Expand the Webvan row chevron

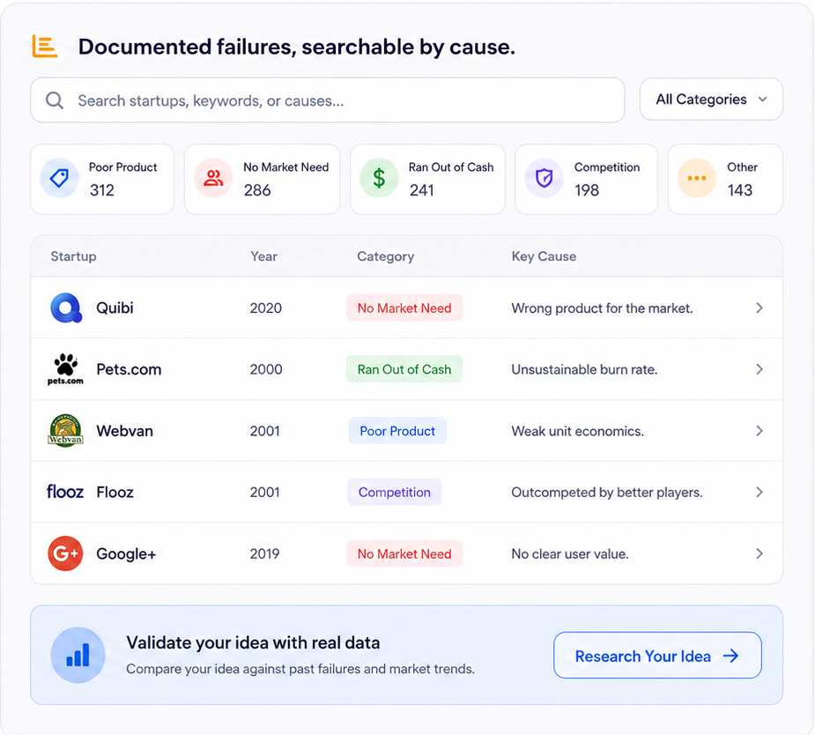[759, 430]
